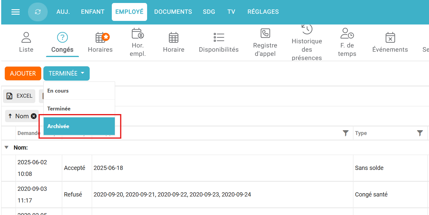Export the table with EXCEL button
The height and width of the screenshot is (215, 429).
19,96
